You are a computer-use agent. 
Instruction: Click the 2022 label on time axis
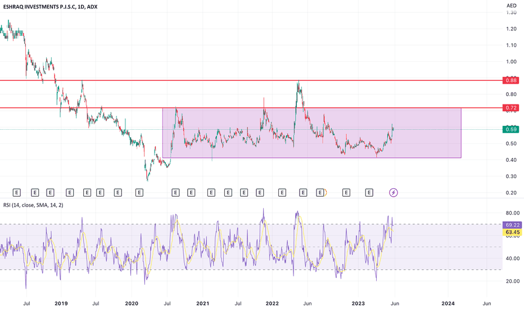(272, 303)
